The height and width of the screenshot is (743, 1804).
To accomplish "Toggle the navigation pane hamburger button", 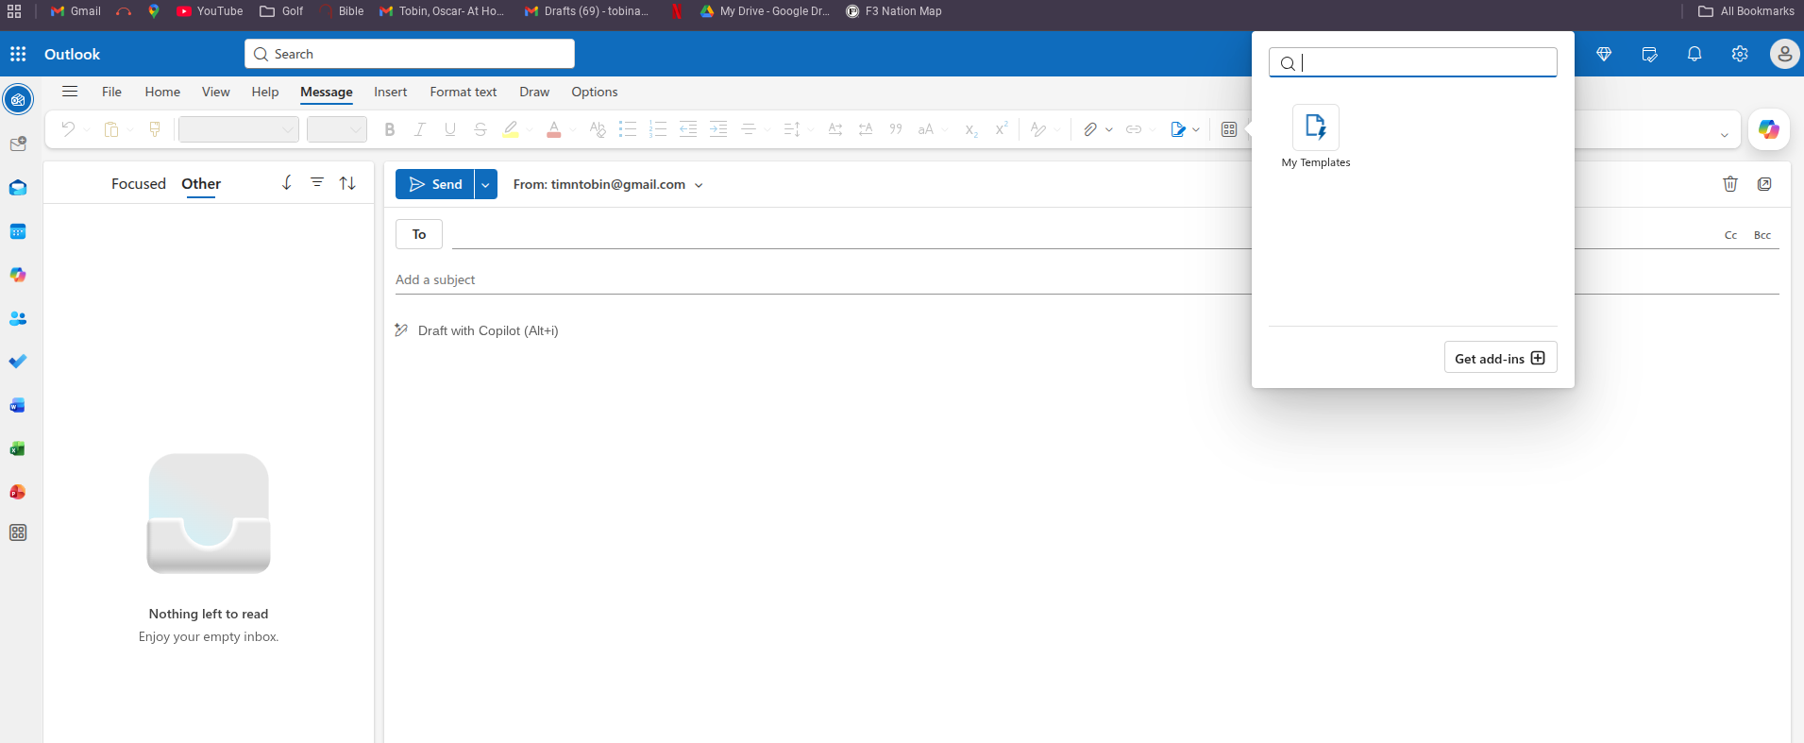I will click(x=70, y=92).
